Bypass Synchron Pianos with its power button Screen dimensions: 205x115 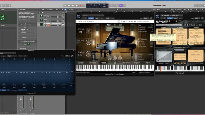click(78, 16)
